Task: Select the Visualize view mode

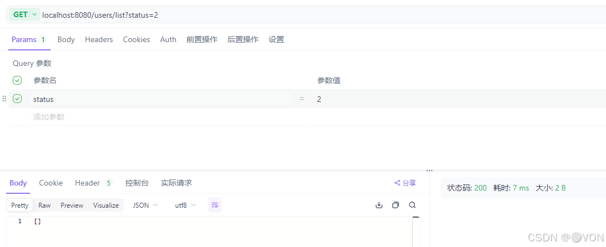Action: coord(106,205)
